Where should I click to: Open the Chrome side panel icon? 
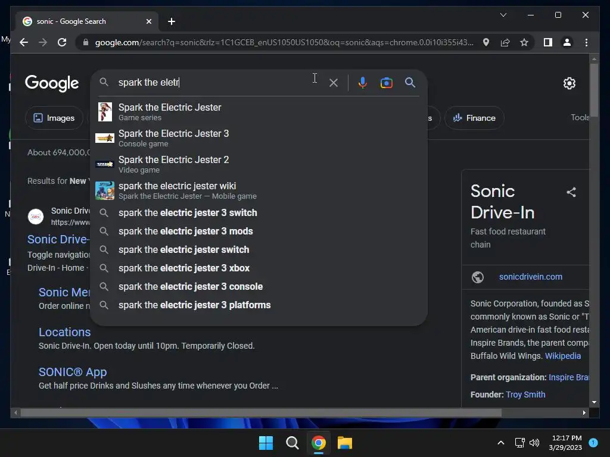click(548, 42)
